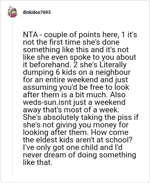Viewport: 150px width, 183px height.
Task: Click the question "the eldest kids aren't at school?"
Action: pos(78,140)
